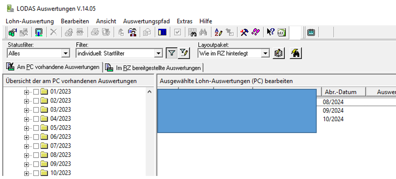
Task: Switch to Im RZ bereitgestellte Auswertungen tab
Action: coord(154,68)
